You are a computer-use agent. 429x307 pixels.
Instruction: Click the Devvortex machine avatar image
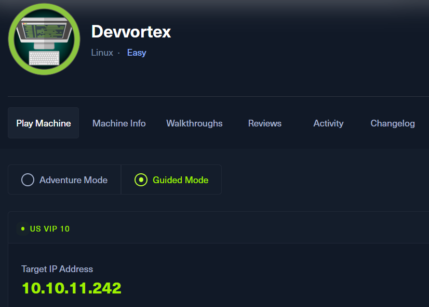44,40
